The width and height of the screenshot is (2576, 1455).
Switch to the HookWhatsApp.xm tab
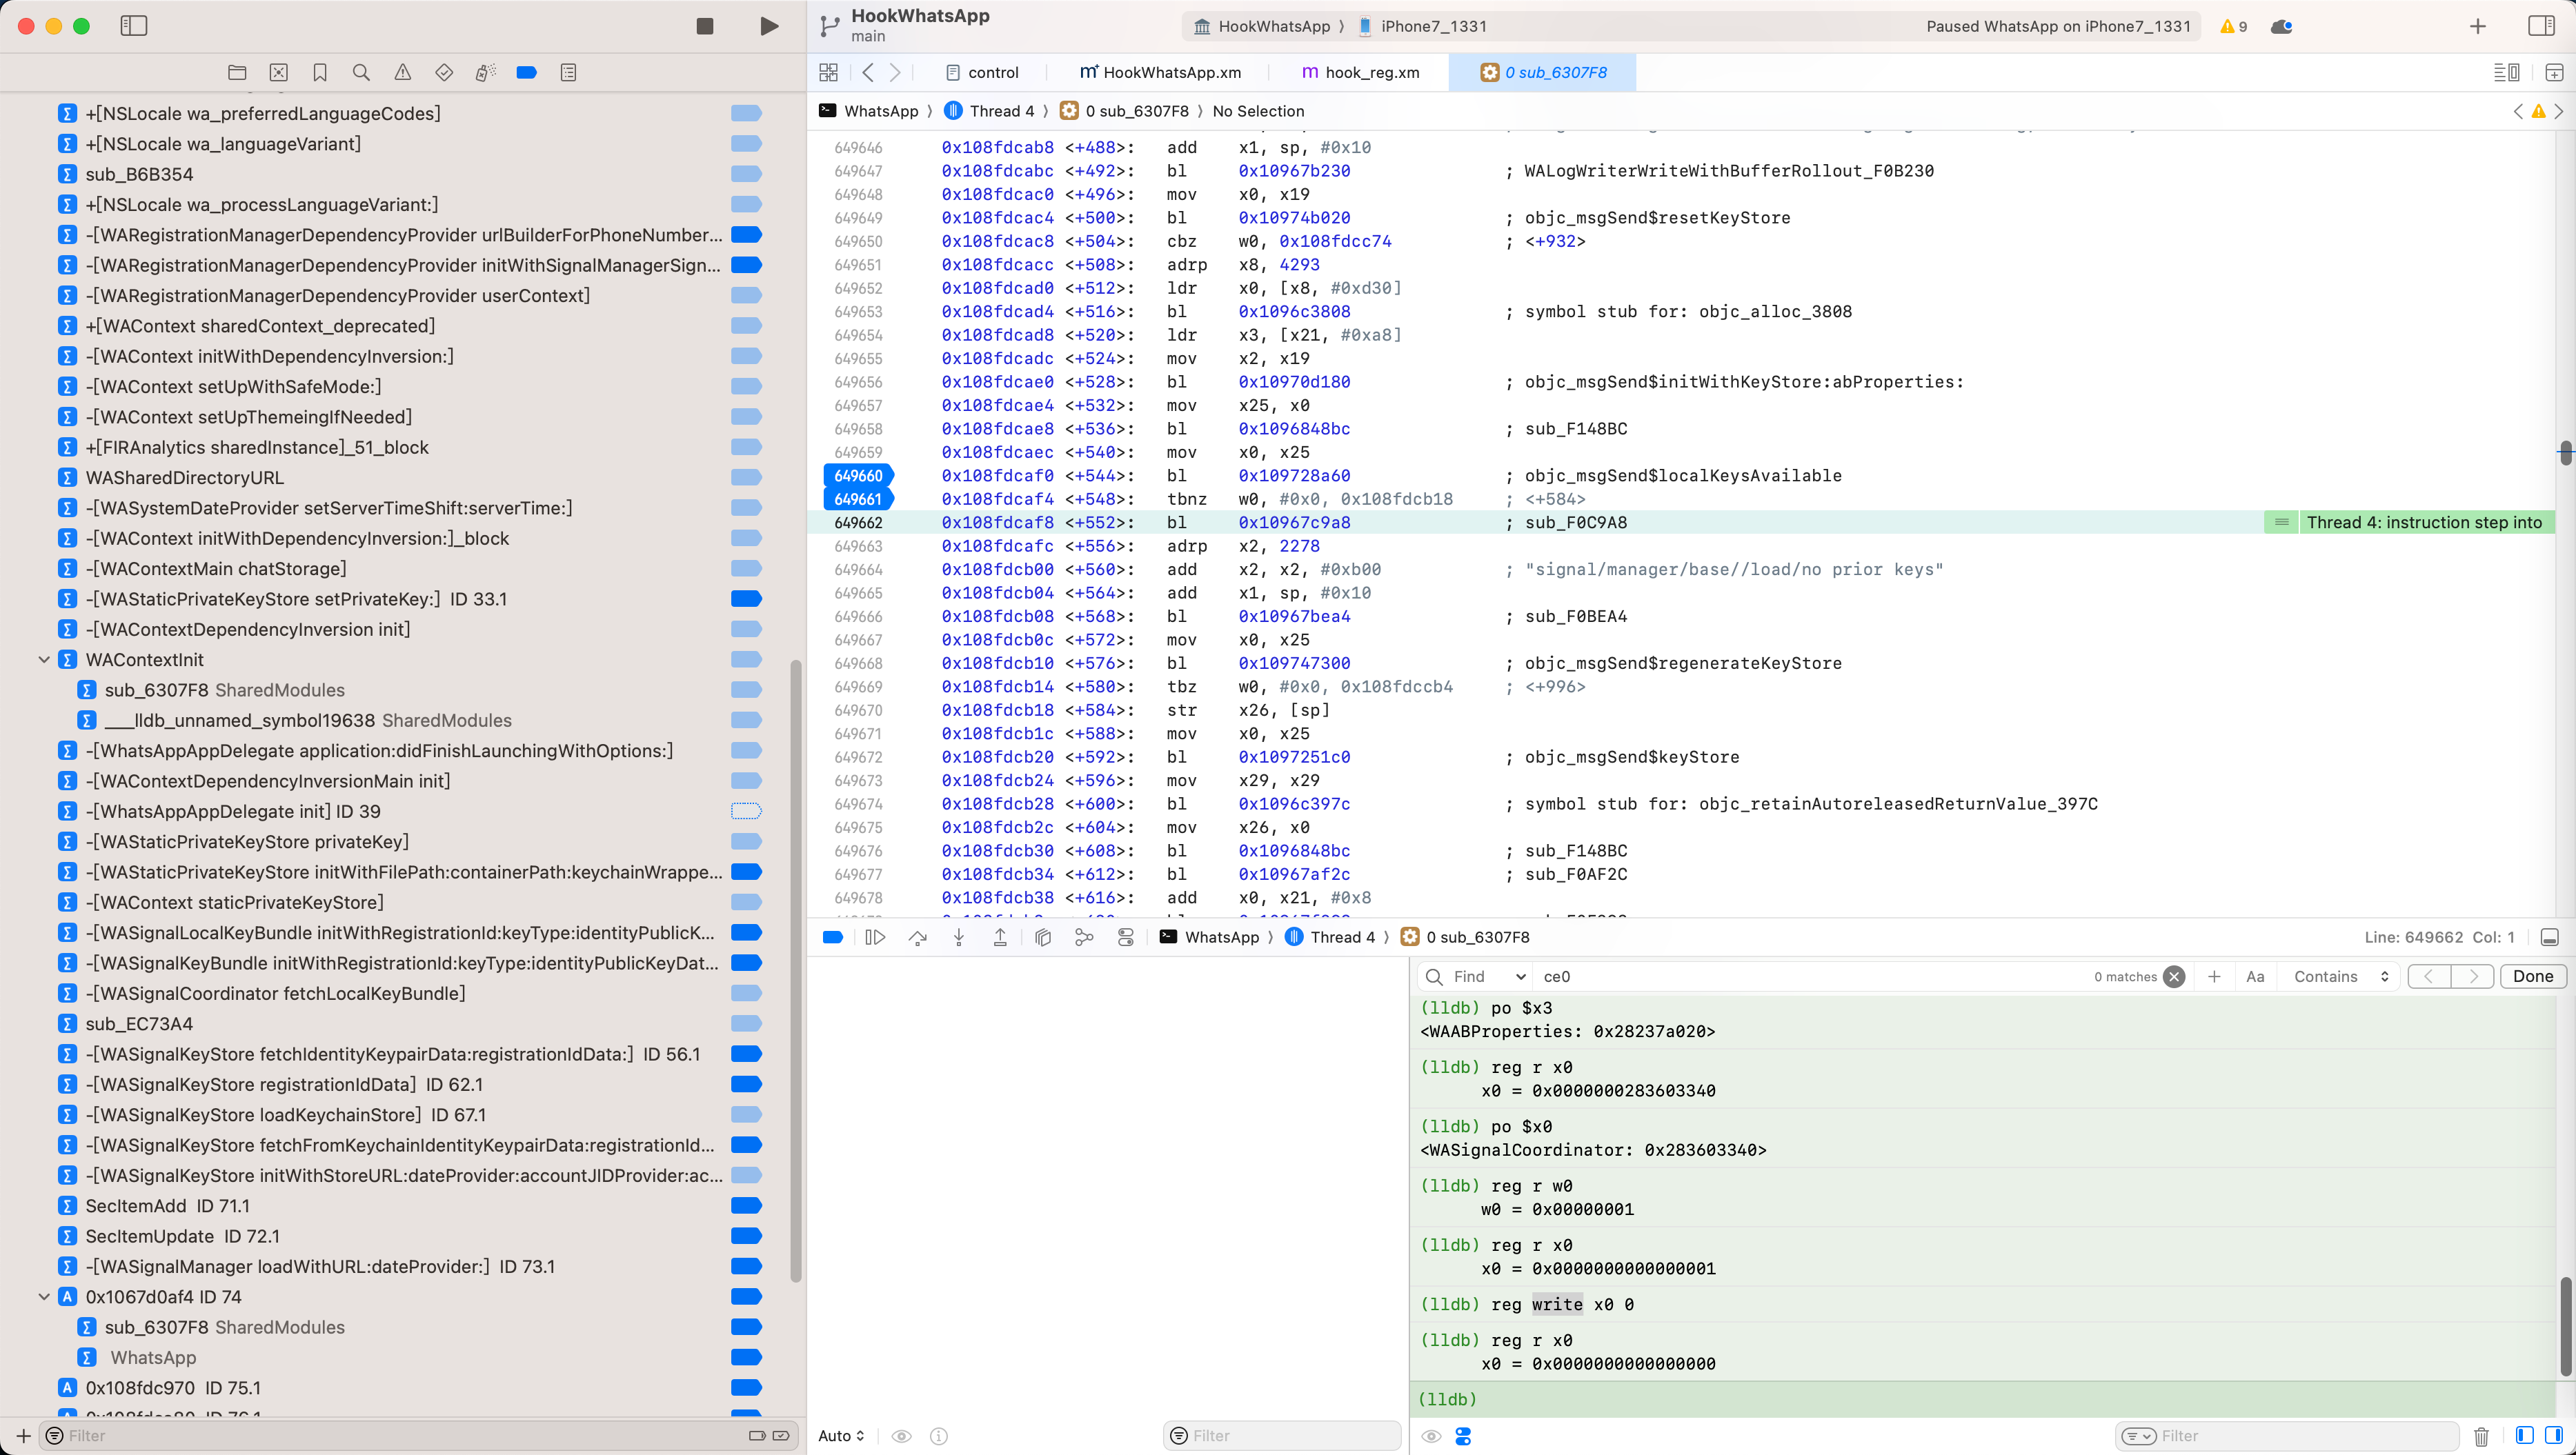click(1160, 72)
